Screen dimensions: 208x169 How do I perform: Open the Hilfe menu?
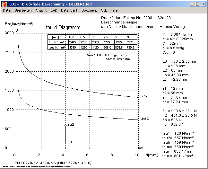[114, 10]
